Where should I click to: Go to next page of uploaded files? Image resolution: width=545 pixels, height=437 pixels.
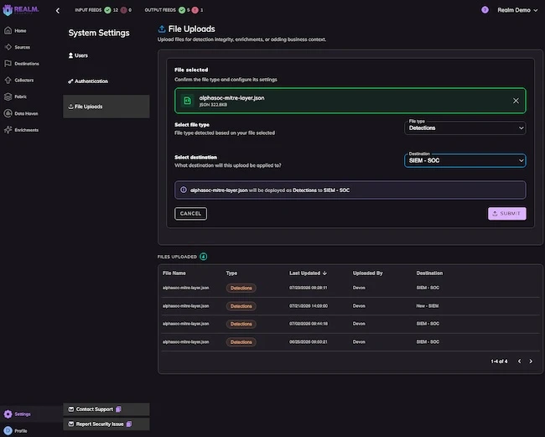[x=531, y=362]
